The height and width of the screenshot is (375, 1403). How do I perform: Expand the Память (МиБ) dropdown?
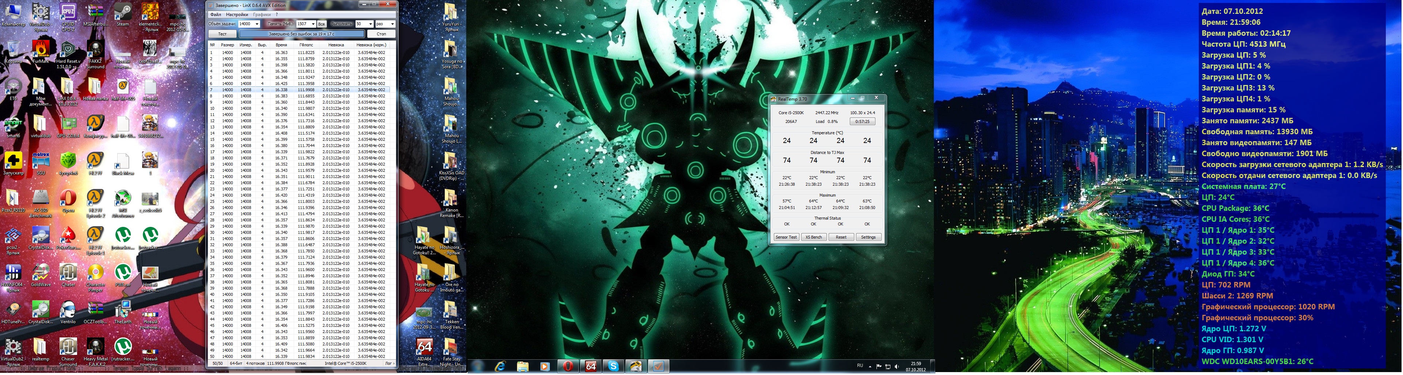click(313, 24)
